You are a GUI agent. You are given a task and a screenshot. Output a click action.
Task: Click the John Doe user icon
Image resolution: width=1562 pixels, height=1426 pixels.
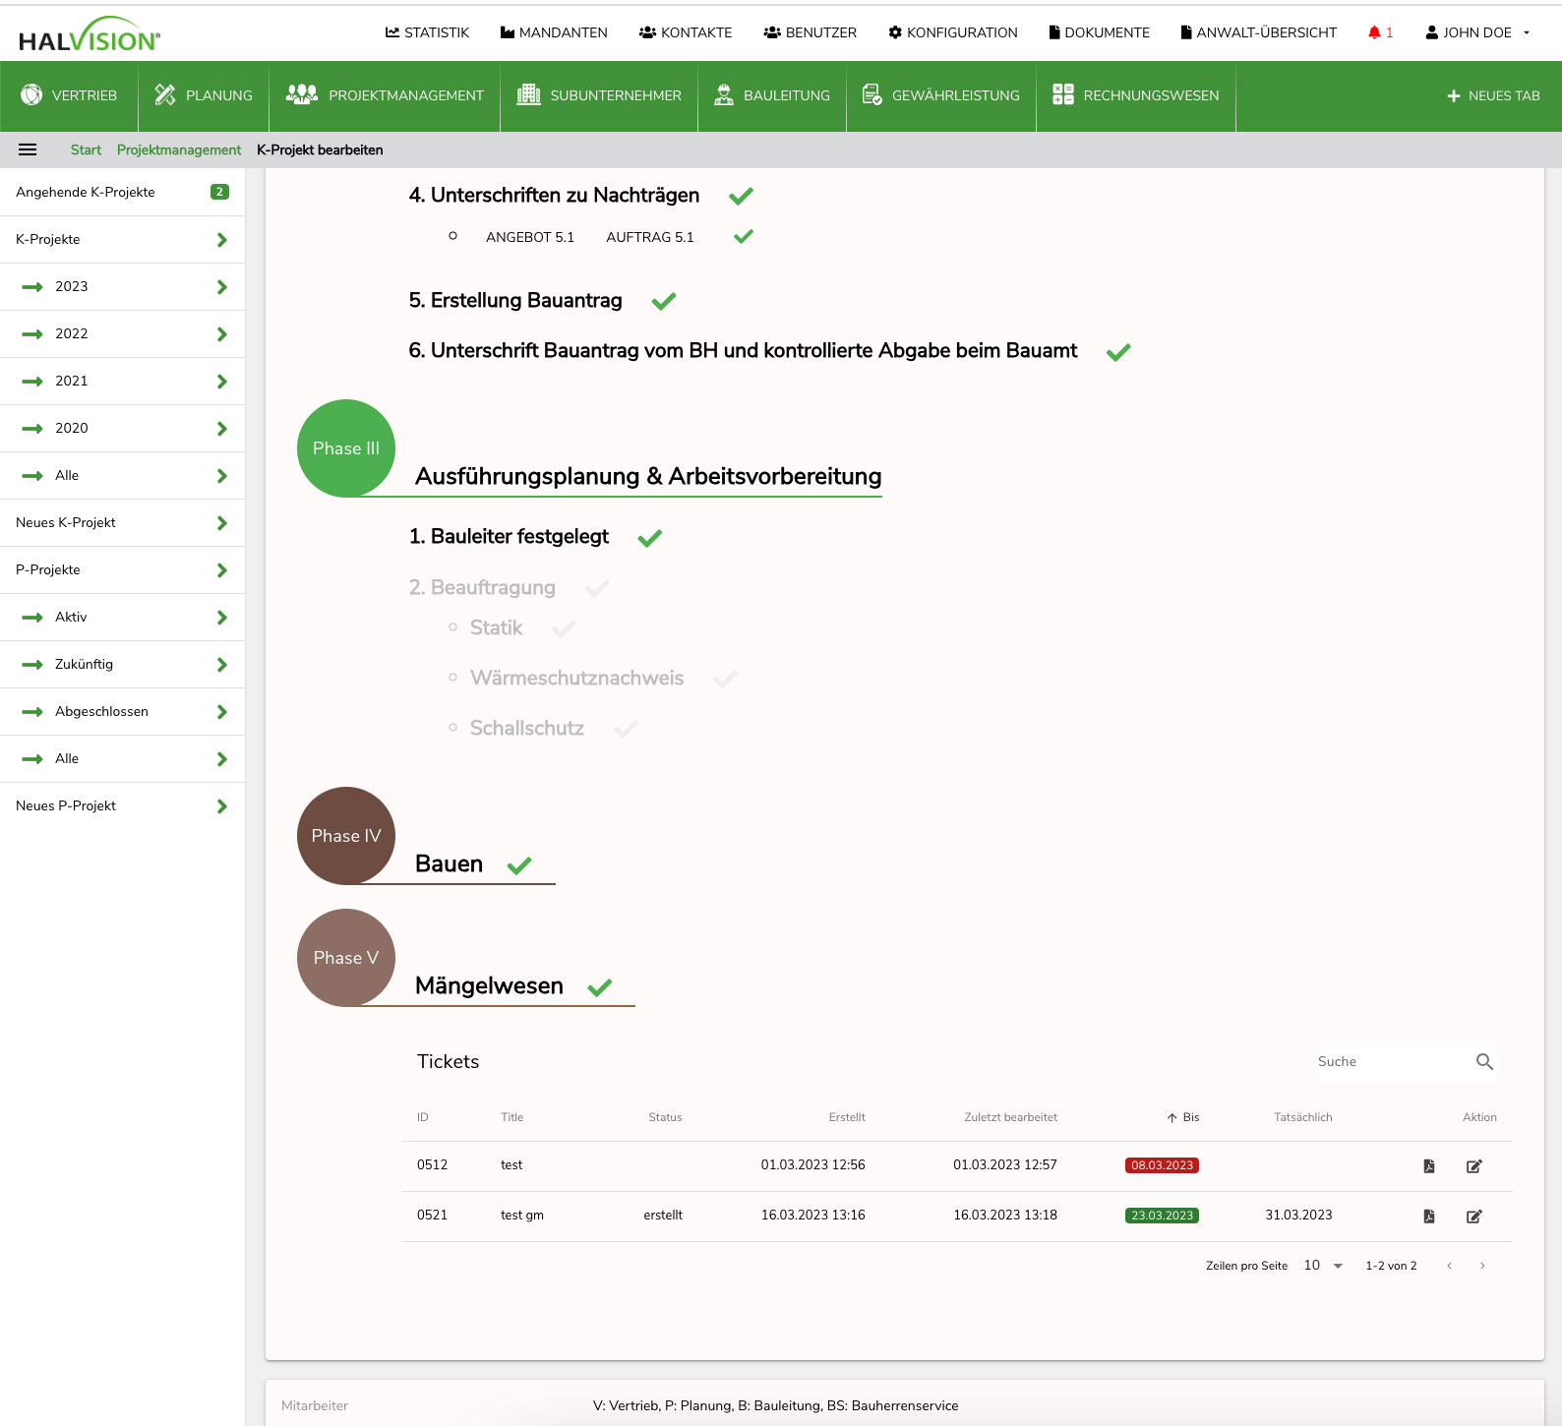click(1432, 32)
